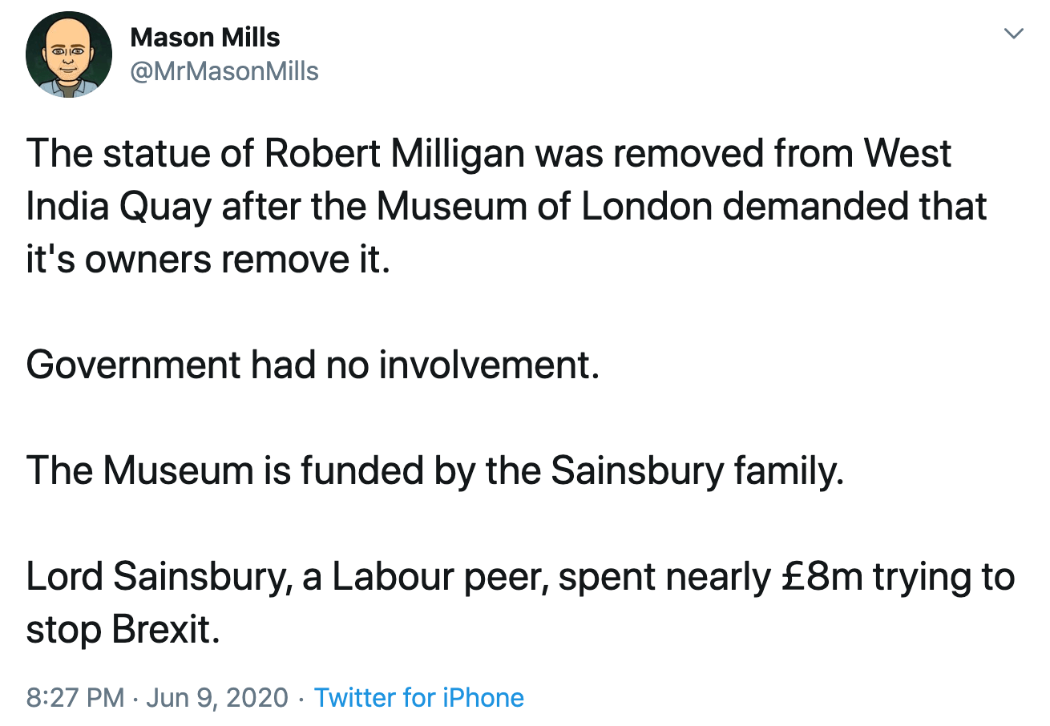1050x726 pixels.
Task: Open the Twitter for iPhone source link
Action: click(419, 697)
